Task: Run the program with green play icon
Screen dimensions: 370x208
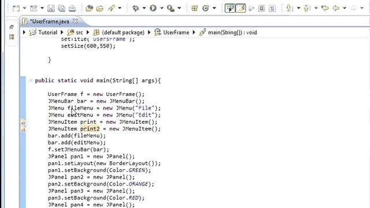Action: [x=153, y=8]
